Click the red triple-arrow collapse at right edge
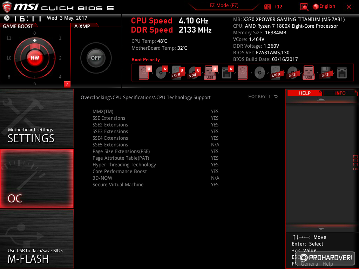Screen dimensions: 359x269 [x=355, y=169]
